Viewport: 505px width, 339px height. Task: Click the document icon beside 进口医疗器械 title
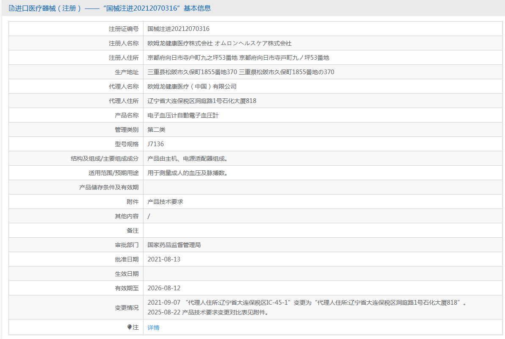click(x=11, y=8)
